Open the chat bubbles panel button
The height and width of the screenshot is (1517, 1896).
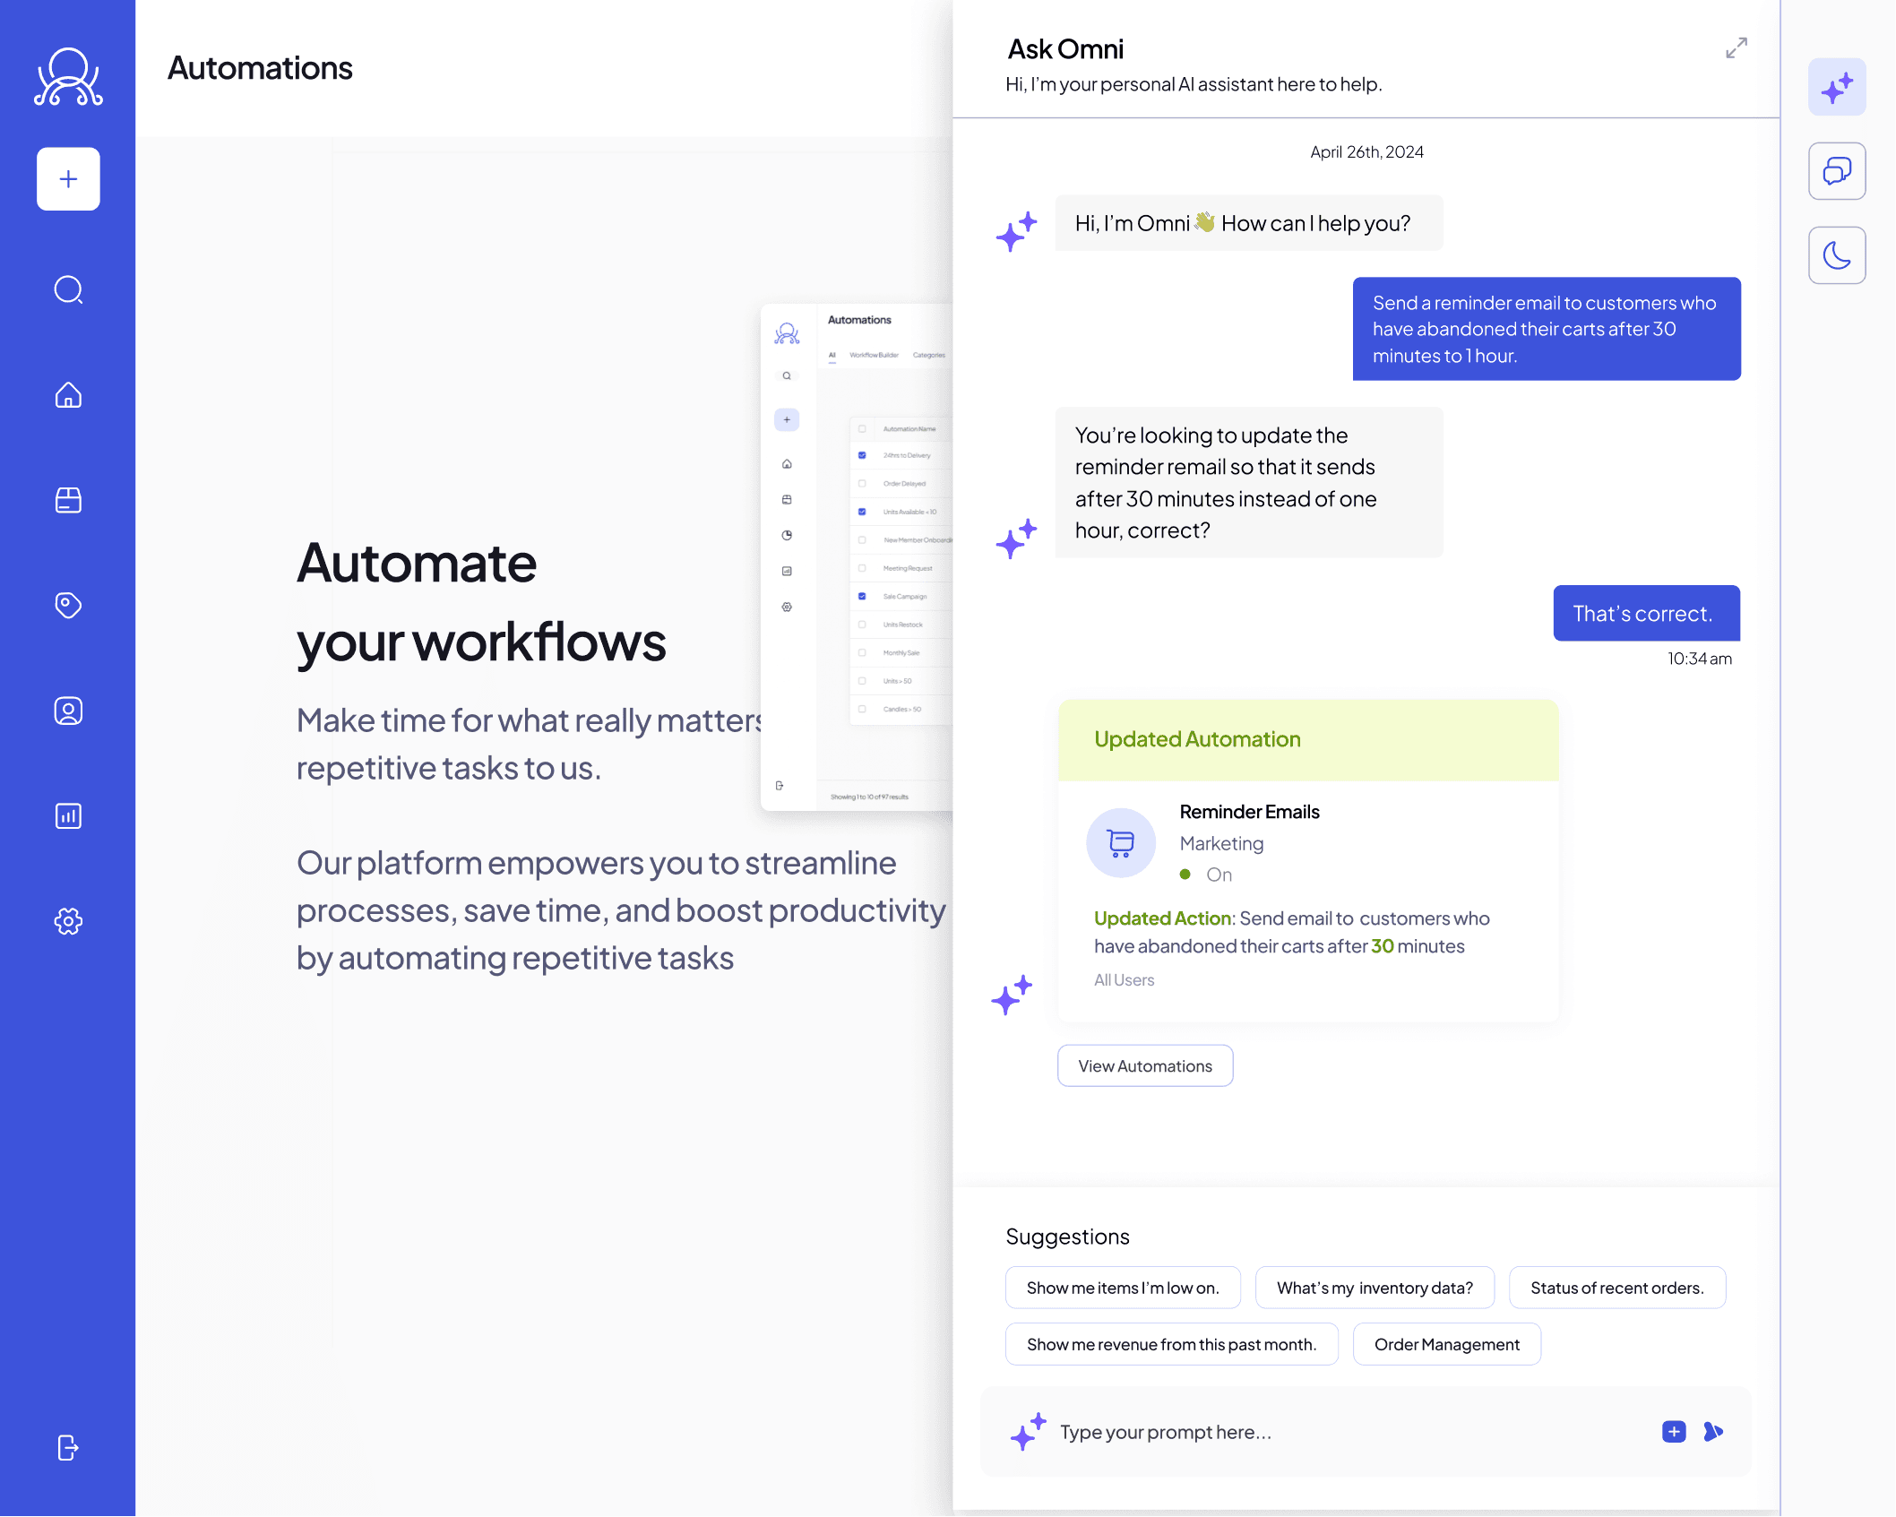pos(1836,171)
